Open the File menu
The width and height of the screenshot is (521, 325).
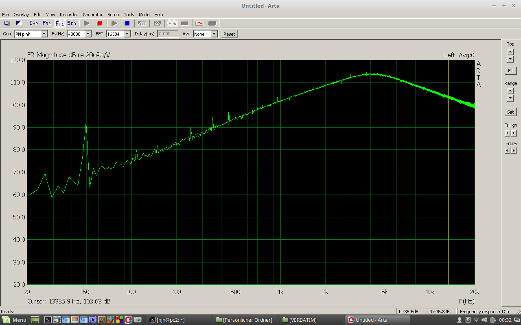[x=5, y=15]
